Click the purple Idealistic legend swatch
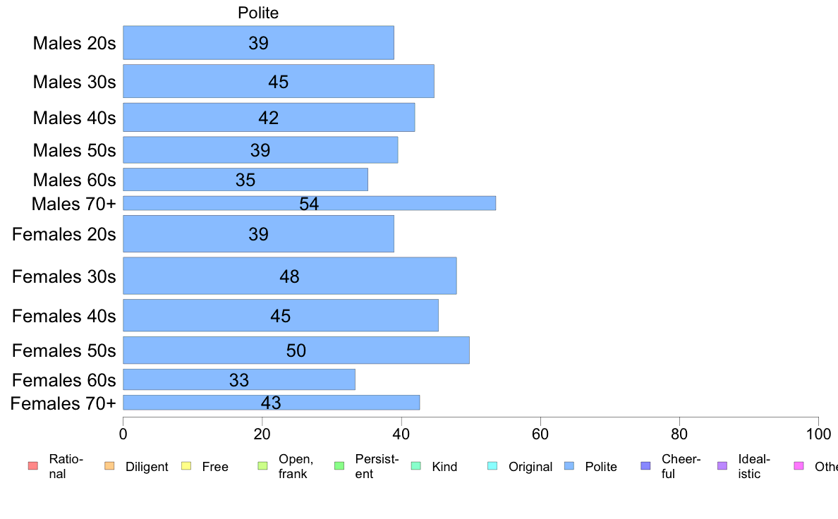This screenshot has height=519, width=838. (x=722, y=465)
